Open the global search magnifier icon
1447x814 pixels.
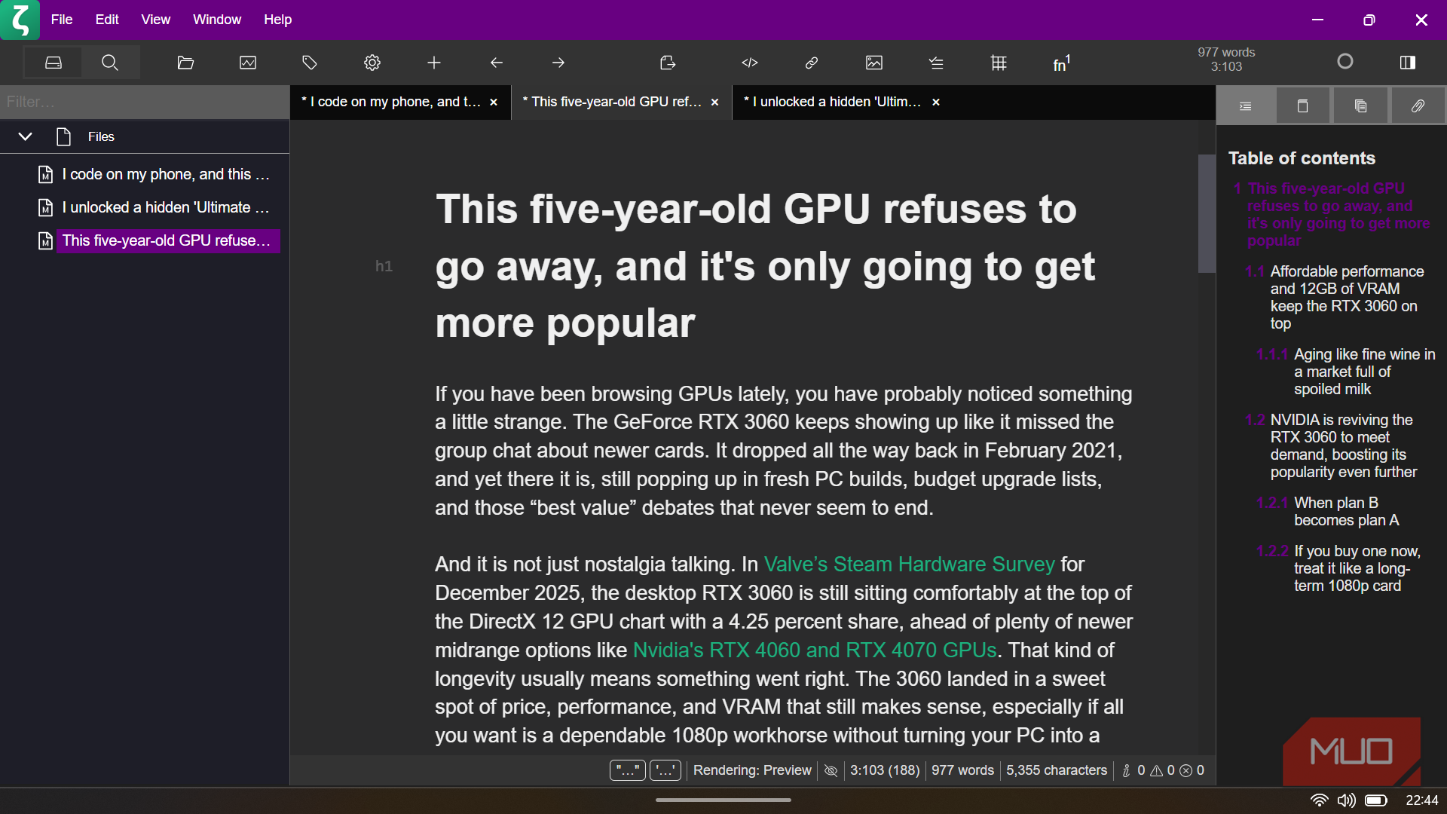[110, 63]
